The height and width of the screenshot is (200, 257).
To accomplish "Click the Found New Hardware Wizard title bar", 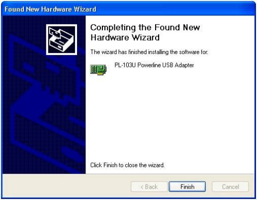I will [128, 9].
